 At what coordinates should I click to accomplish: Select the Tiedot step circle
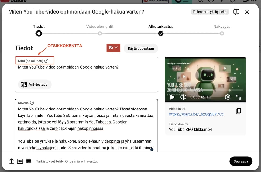click(x=39, y=34)
